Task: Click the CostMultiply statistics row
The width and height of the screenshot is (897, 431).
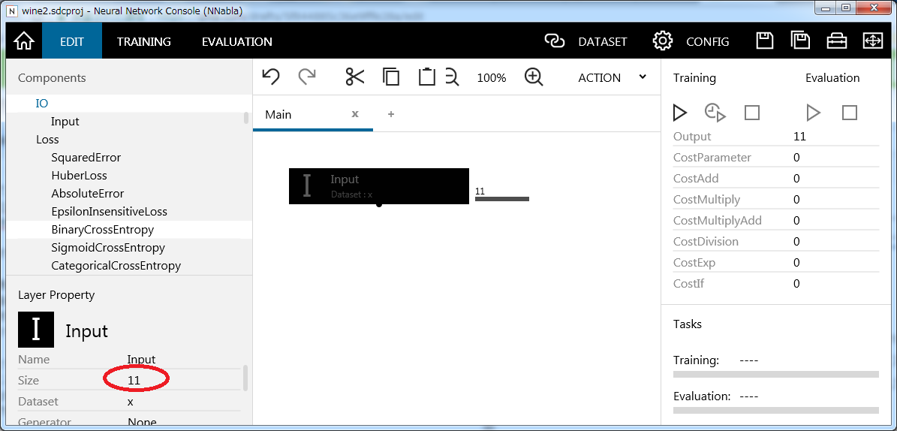Action: coord(775,200)
